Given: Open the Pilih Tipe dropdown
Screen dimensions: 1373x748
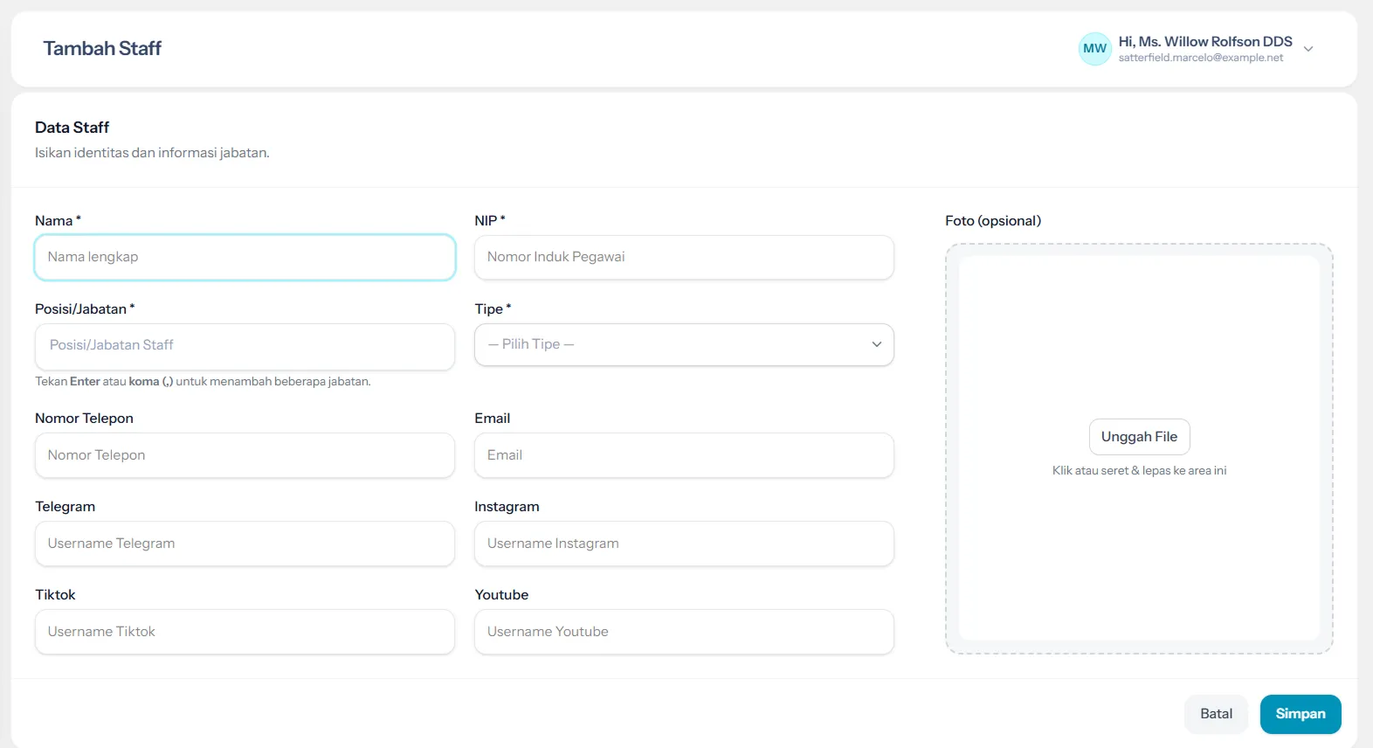Looking at the screenshot, I should pyautogui.click(x=684, y=344).
